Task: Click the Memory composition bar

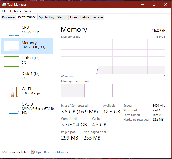Action: pos(113,91)
